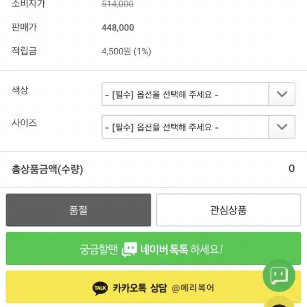Image resolution: width=307 pixels, height=307 pixels.
Task: Click the KakaoTalk TALK speech bubble icon
Action: pos(100,288)
